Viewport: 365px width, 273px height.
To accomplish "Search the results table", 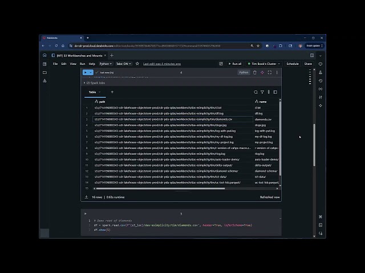I will tap(256, 92).
